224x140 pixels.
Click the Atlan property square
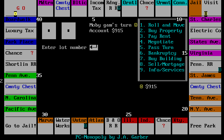tap(96, 126)
